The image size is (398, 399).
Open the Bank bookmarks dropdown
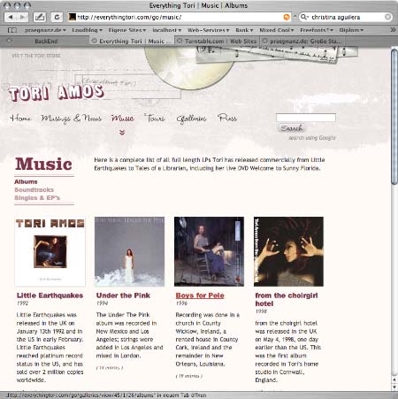(x=244, y=30)
